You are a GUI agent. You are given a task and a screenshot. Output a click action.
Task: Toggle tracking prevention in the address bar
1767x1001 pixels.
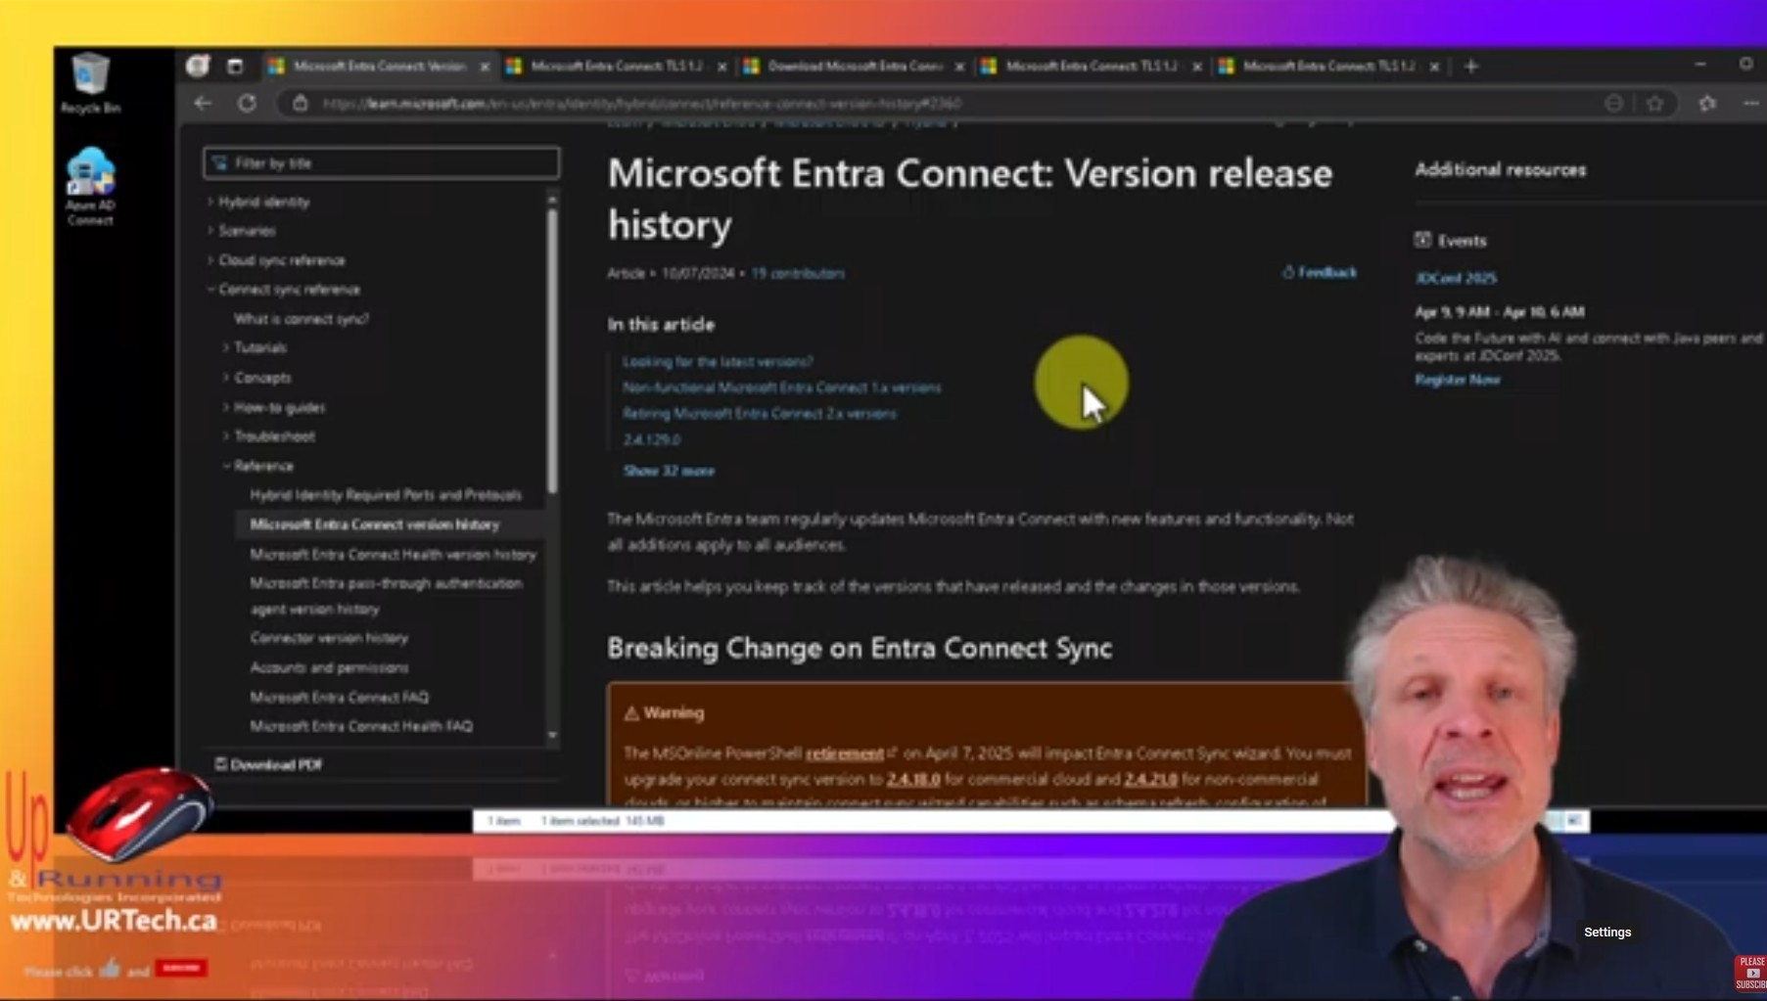pyautogui.click(x=1615, y=103)
